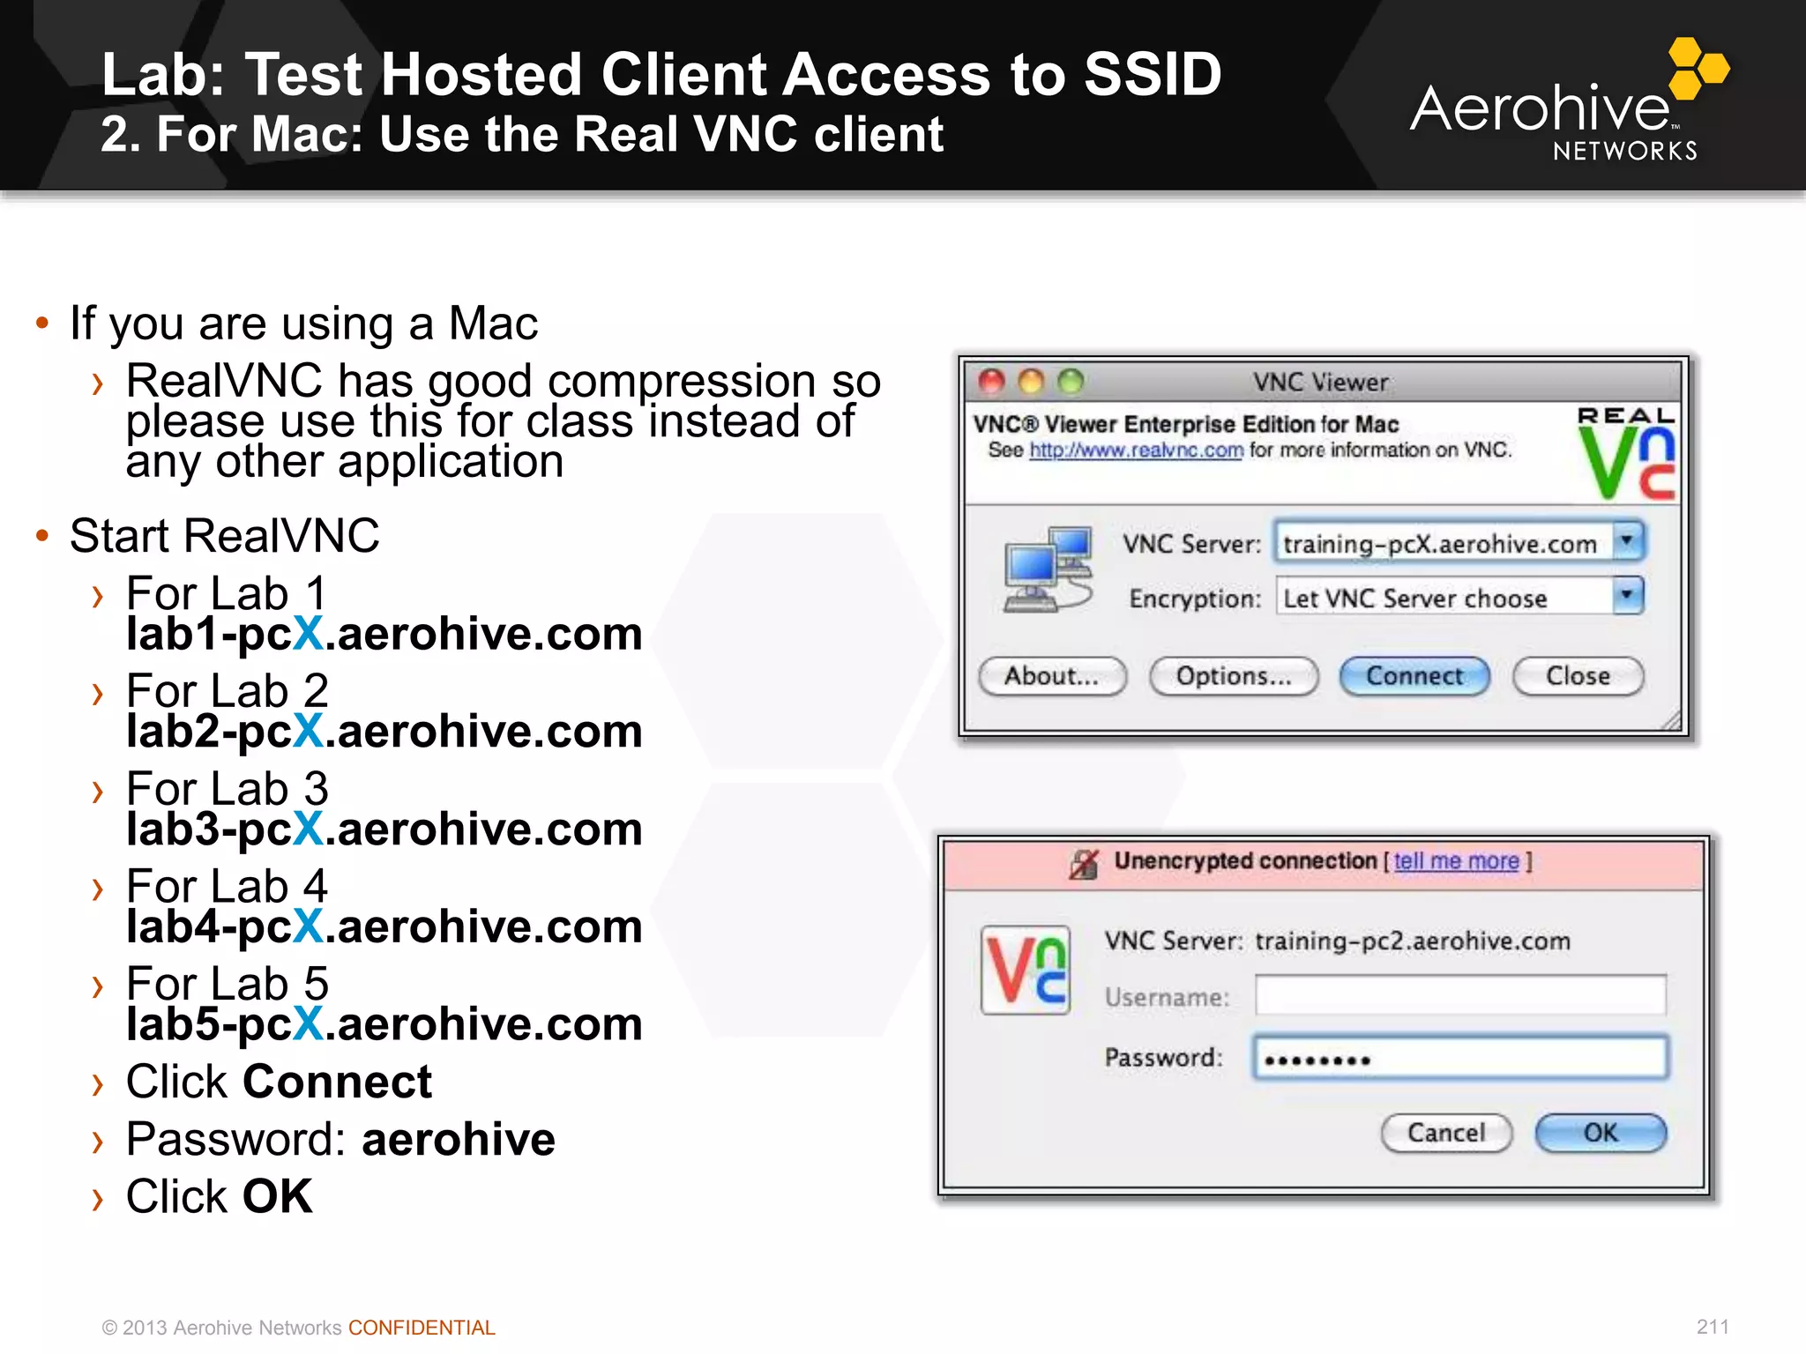
Task: Click the Aerohive Networks logo
Action: click(x=1570, y=99)
